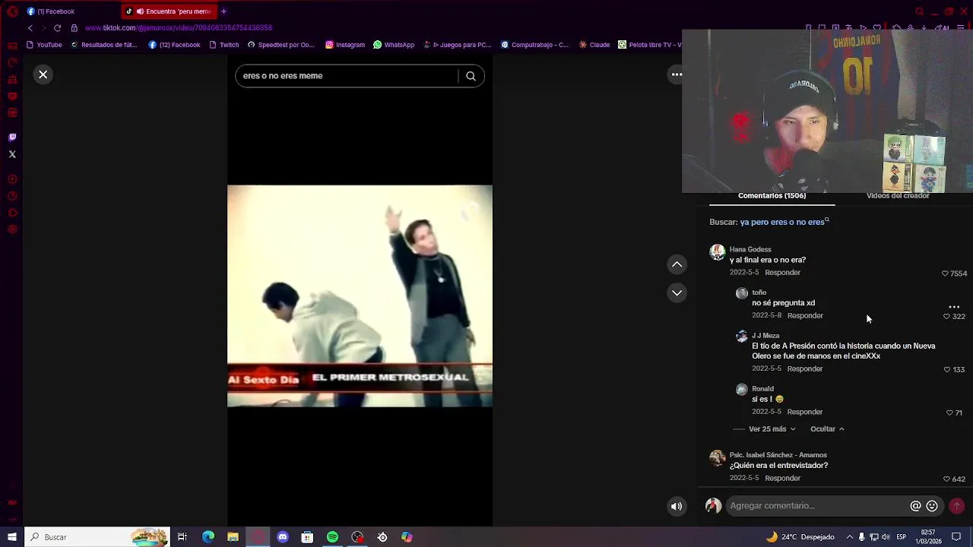Like Ronald's reply (71)
Viewport: 973px width, 547px height.
point(949,413)
